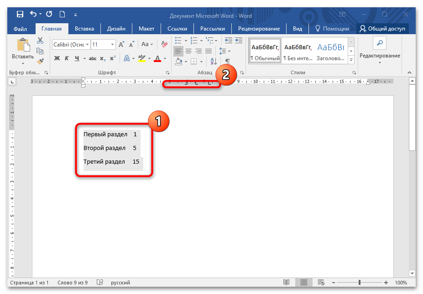
Task: Click the Общий доступ share button
Action: pos(383,29)
